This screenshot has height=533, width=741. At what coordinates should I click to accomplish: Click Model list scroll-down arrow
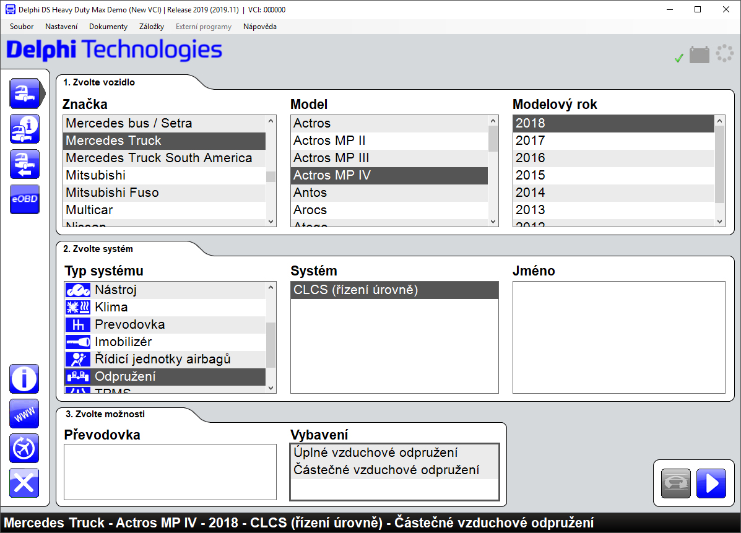point(493,222)
